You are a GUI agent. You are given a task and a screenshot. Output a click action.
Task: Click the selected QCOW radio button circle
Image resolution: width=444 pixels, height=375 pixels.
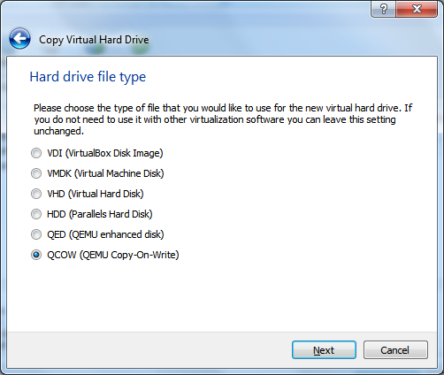[36, 255]
